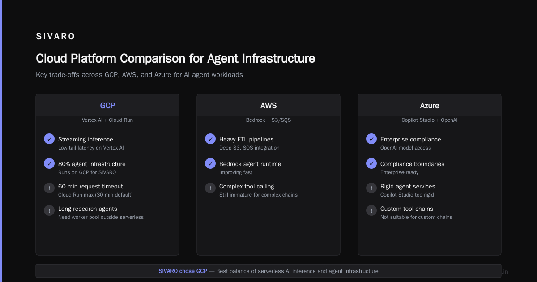
Task: Click 'Bedrock agent runtime' heading
Action: [x=250, y=164]
